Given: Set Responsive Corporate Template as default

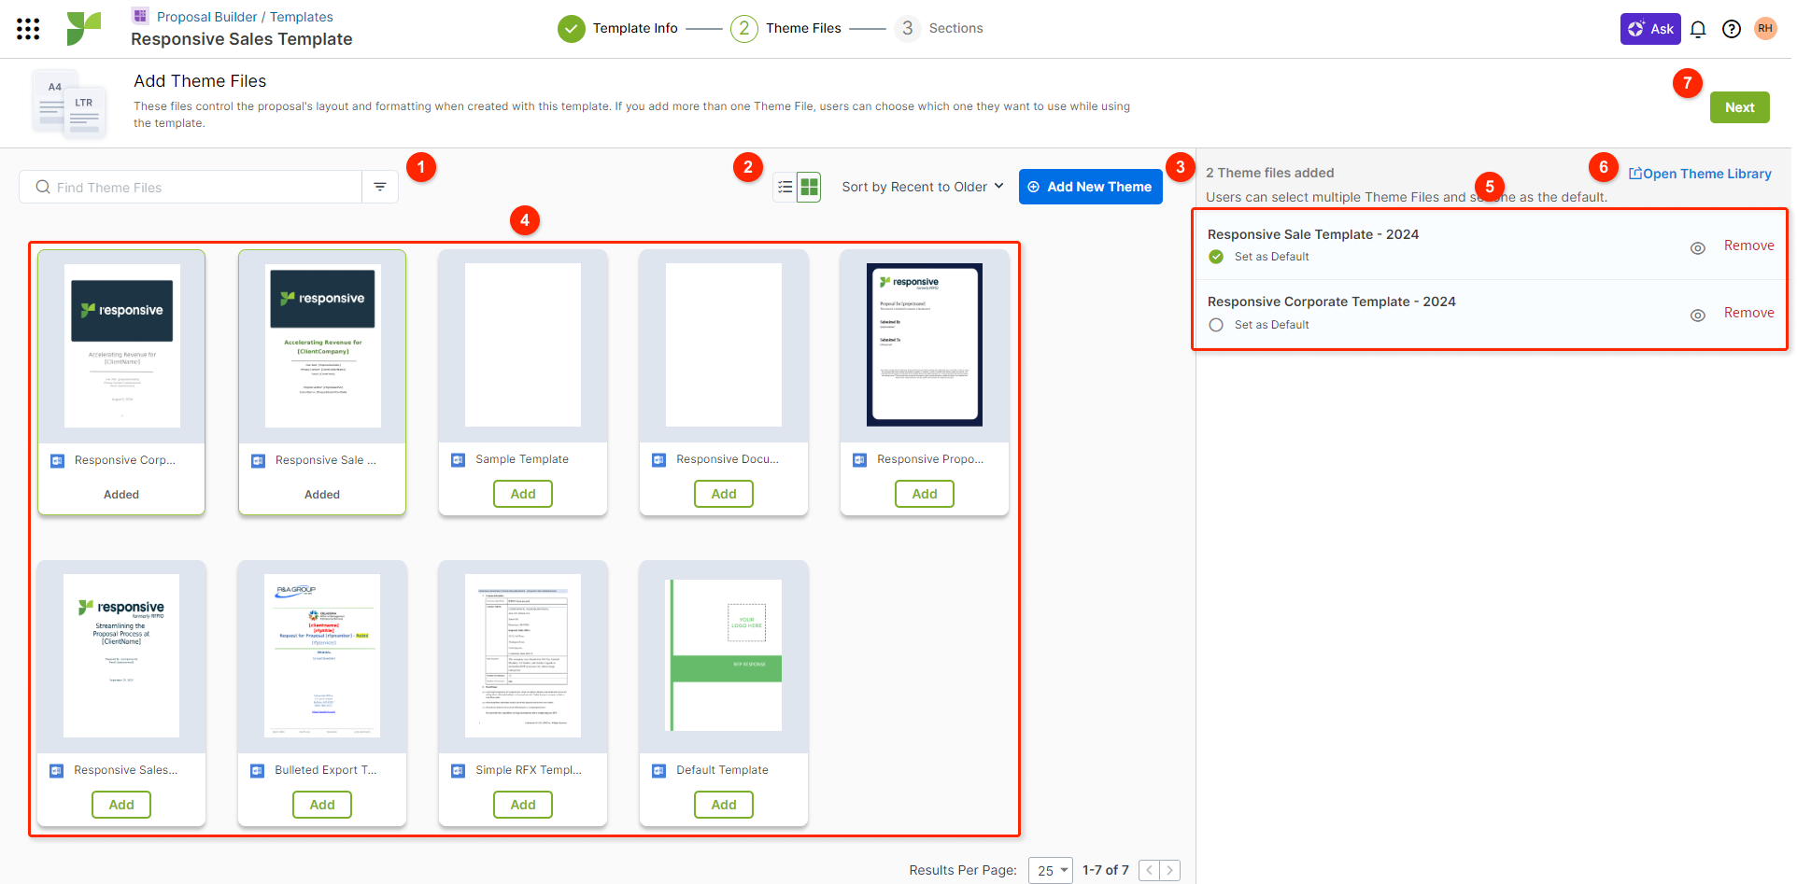Looking at the screenshot, I should pos(1216,325).
